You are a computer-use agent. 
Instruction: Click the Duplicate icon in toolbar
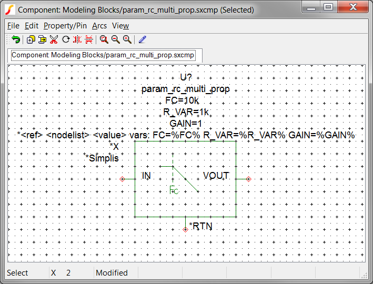(x=30, y=39)
